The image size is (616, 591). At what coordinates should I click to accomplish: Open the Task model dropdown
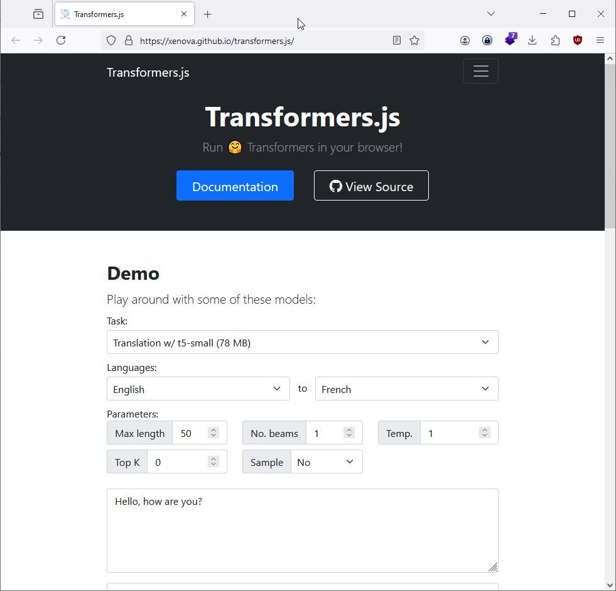303,342
